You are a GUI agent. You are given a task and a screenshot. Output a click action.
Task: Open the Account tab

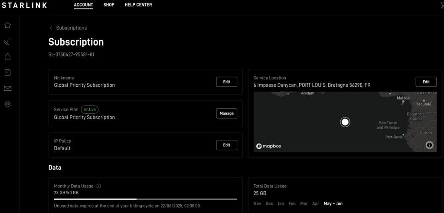84,5
